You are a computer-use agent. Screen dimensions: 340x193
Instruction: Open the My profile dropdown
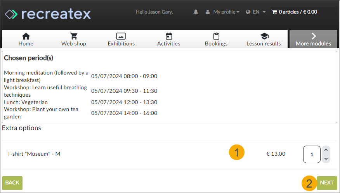click(226, 12)
